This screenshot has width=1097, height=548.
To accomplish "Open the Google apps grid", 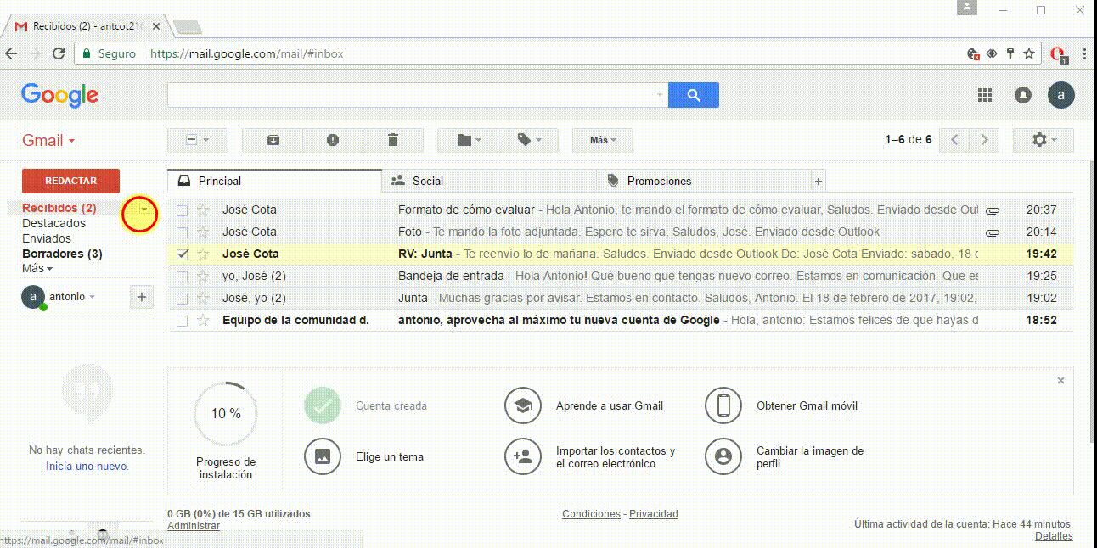I will (x=985, y=95).
